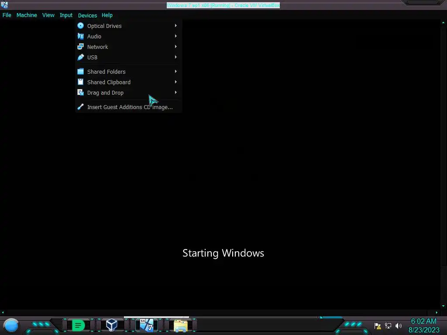Open the volume speaker tray icon
Viewport: 447px width, 335px height.
point(399,325)
